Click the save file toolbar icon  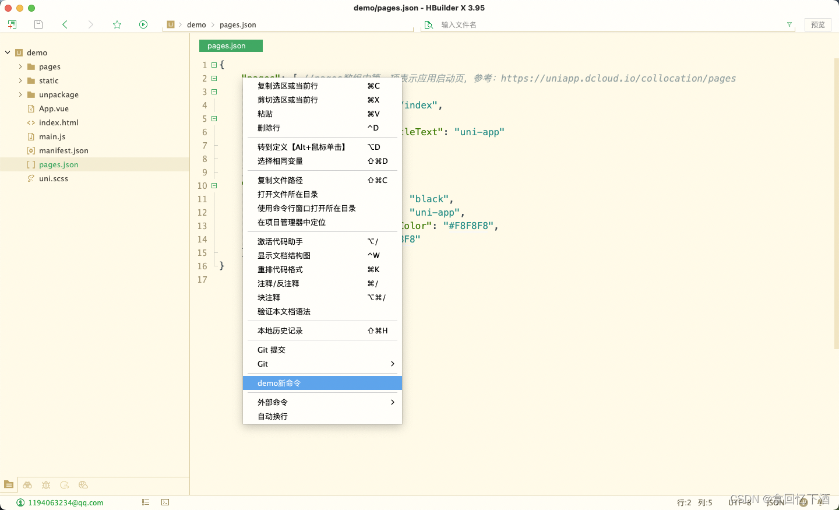[x=38, y=24]
